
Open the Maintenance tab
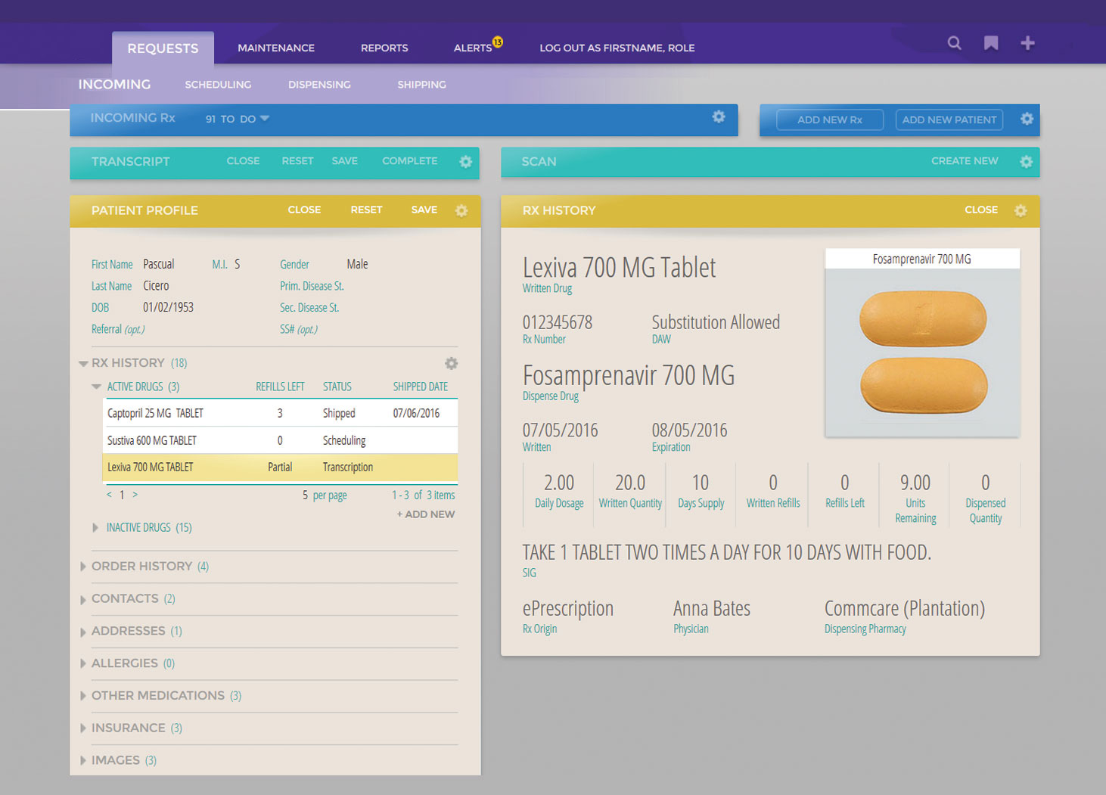coord(276,48)
